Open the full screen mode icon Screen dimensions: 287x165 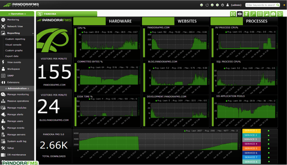coord(233,14)
